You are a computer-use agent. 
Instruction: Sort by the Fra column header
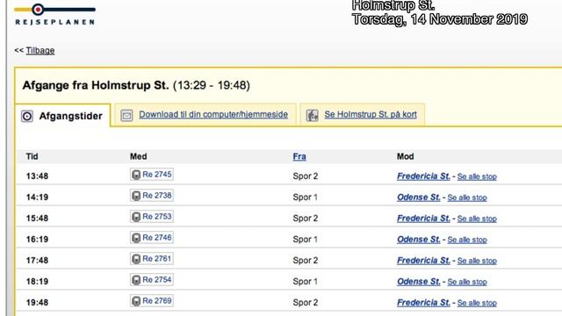point(299,156)
